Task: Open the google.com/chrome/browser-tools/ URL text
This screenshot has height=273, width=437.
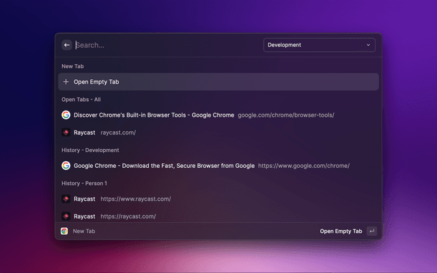Action: 286,115
